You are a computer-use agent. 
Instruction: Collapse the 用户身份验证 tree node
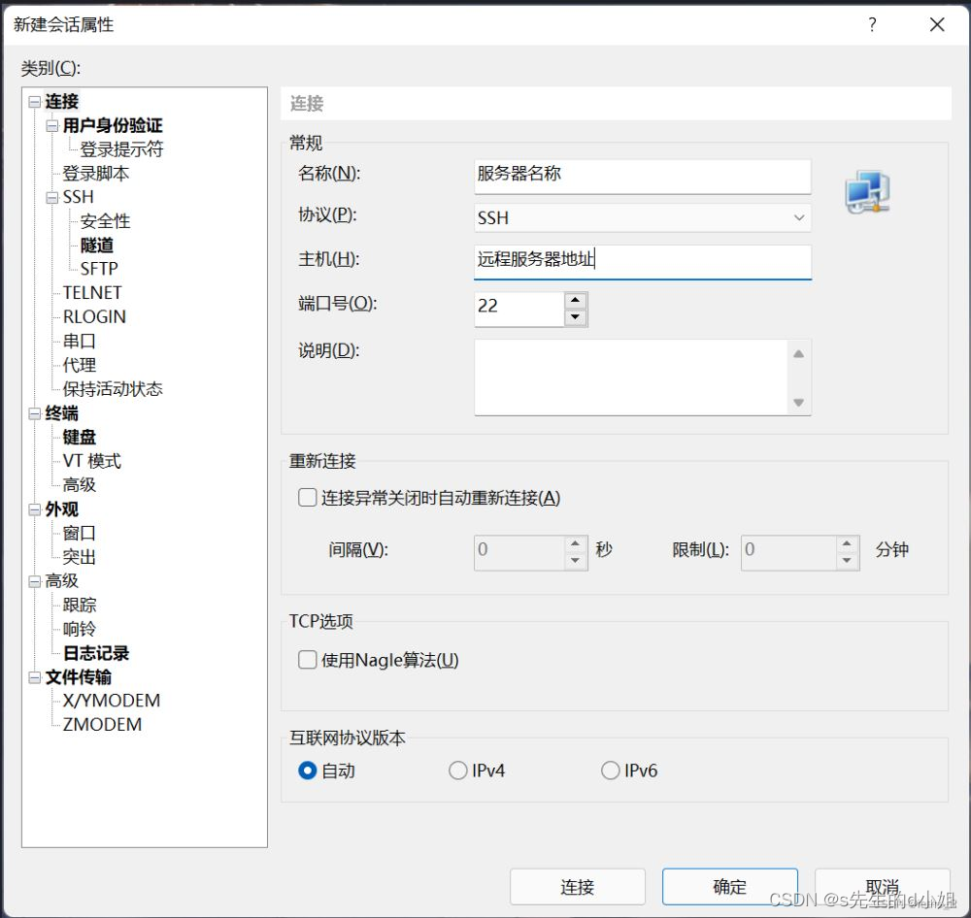tap(52, 125)
